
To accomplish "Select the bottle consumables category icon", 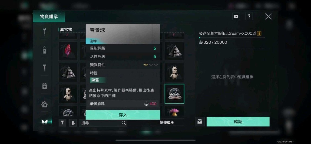I will click(45, 50).
